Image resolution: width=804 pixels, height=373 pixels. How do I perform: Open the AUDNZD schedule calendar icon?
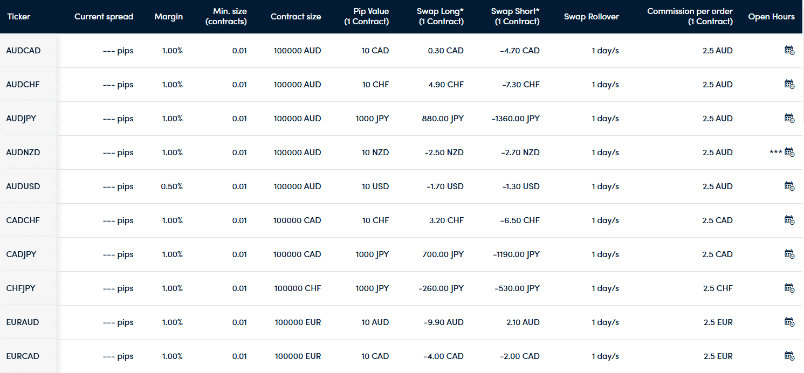point(789,152)
